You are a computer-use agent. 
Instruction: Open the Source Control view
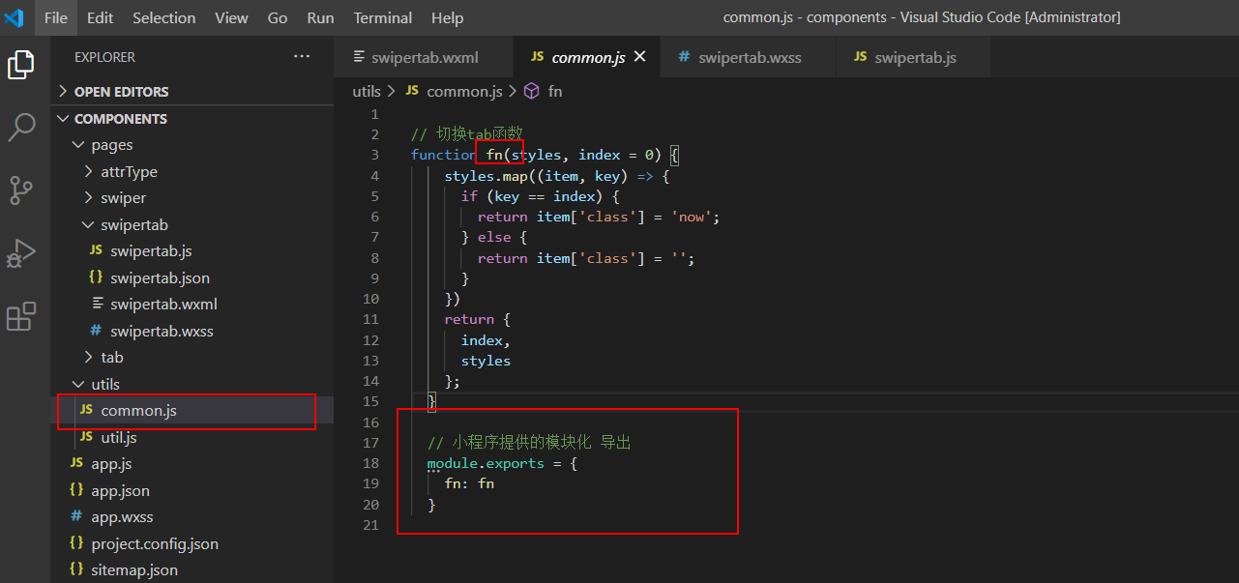[x=21, y=189]
